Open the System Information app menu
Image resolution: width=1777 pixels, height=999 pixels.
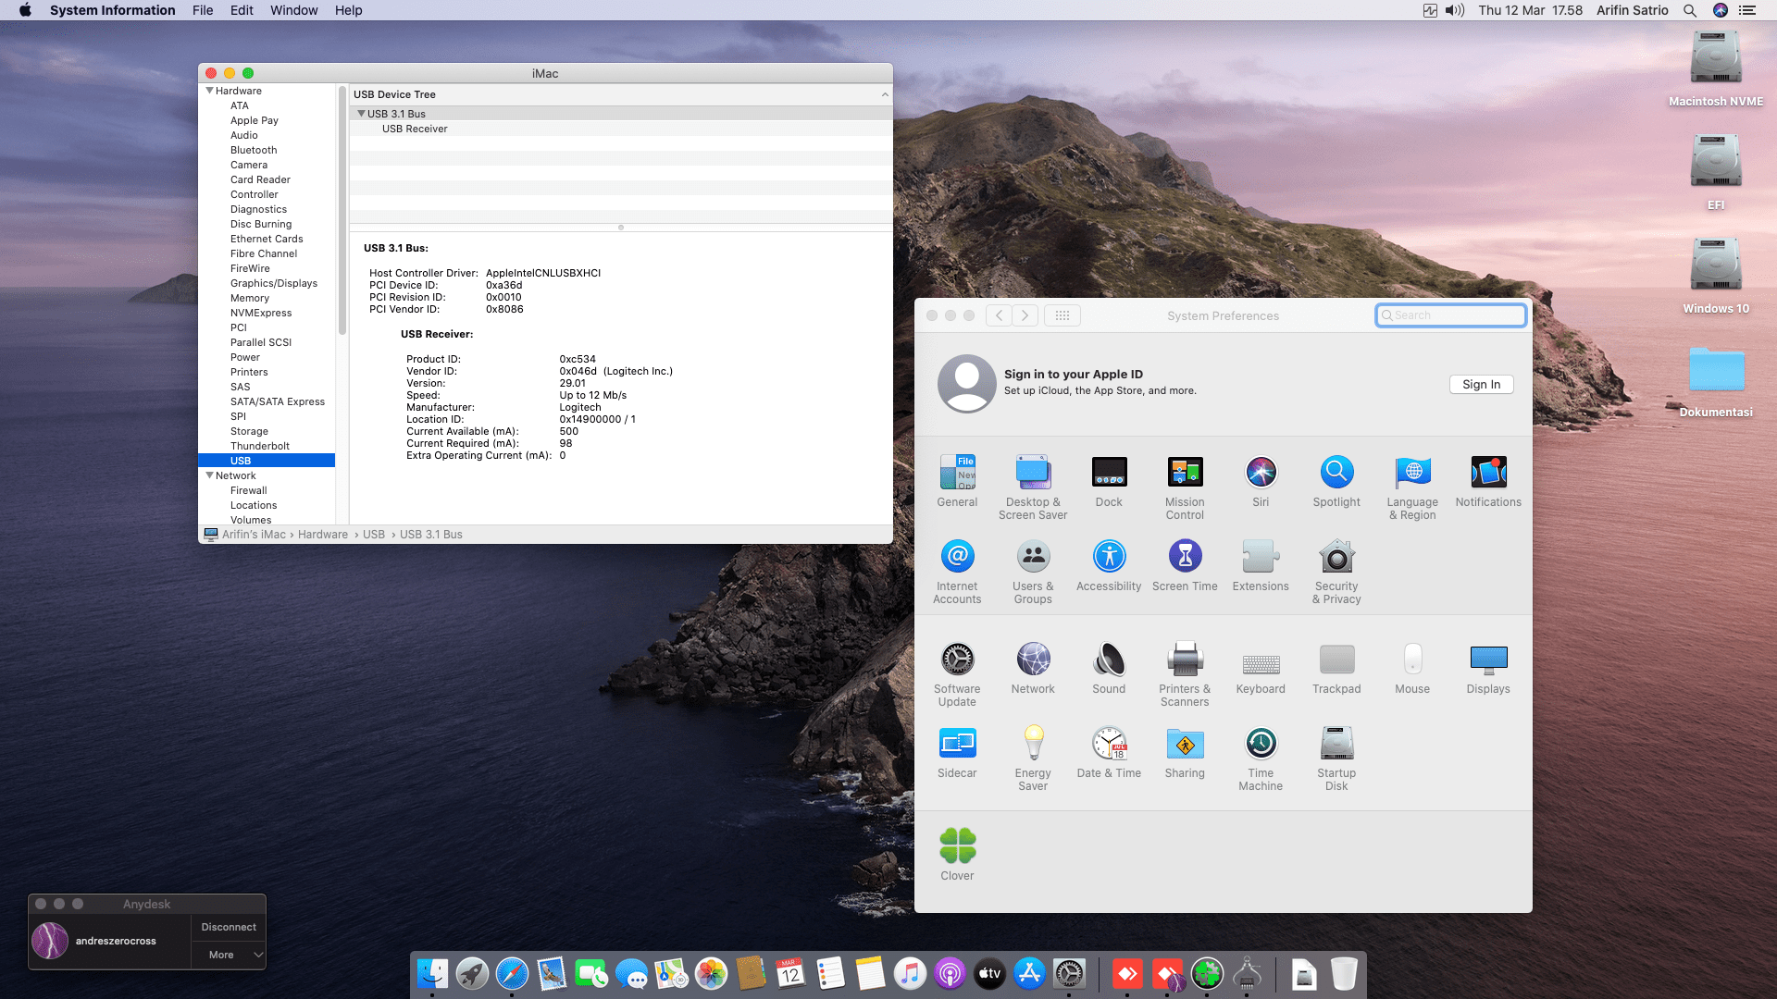[x=112, y=10]
